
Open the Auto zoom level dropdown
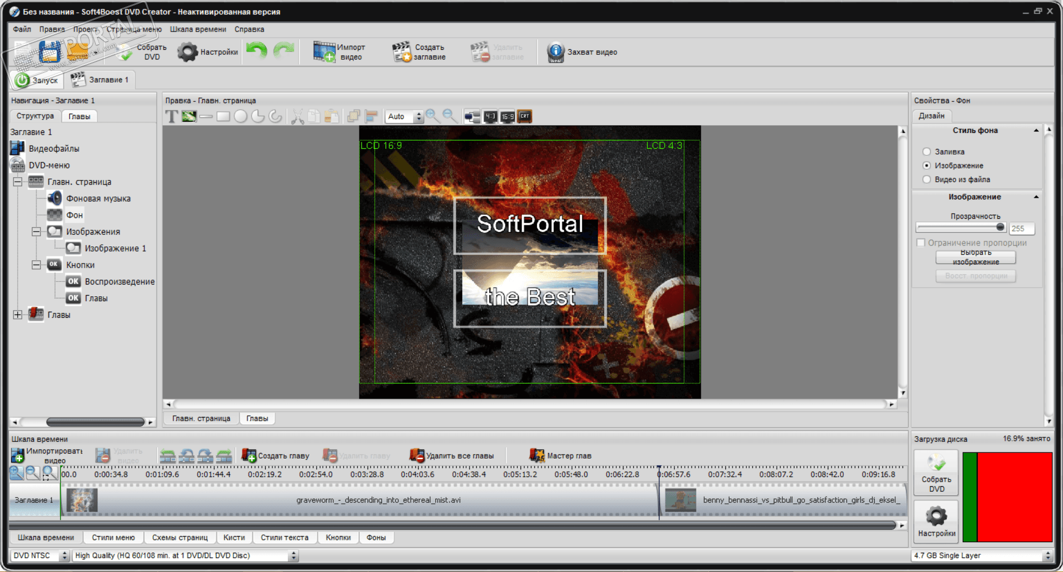tap(419, 116)
